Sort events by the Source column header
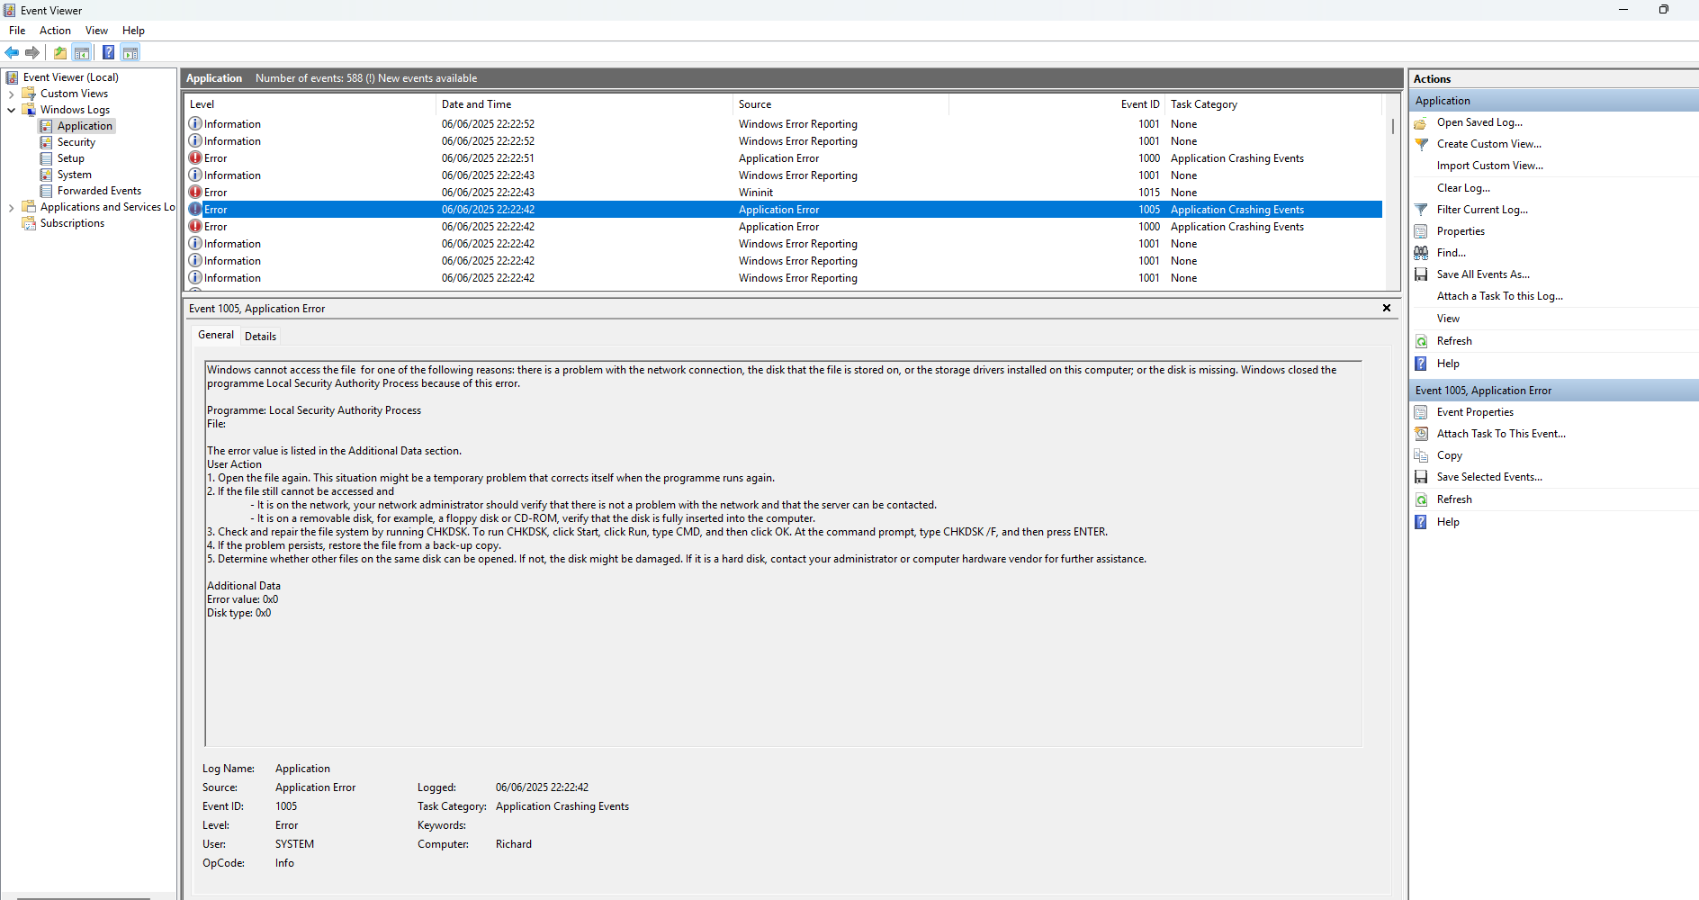This screenshot has height=900, width=1699. [841, 104]
